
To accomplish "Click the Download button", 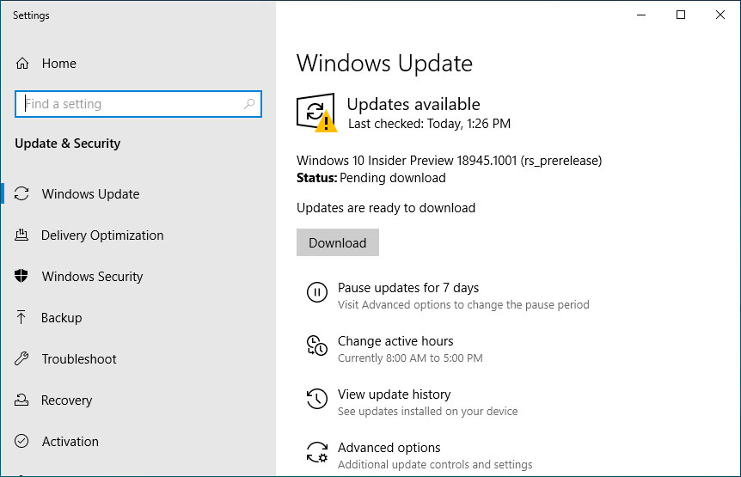I will tap(338, 242).
